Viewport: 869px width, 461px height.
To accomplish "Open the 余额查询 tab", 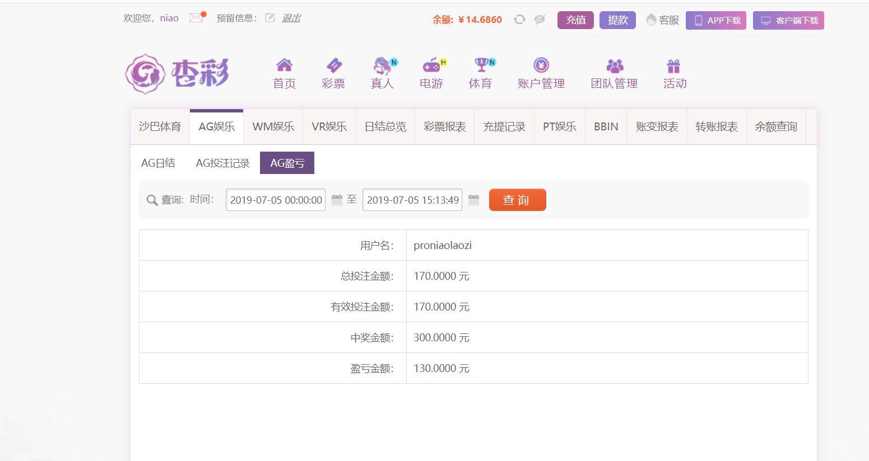I will pyautogui.click(x=776, y=127).
